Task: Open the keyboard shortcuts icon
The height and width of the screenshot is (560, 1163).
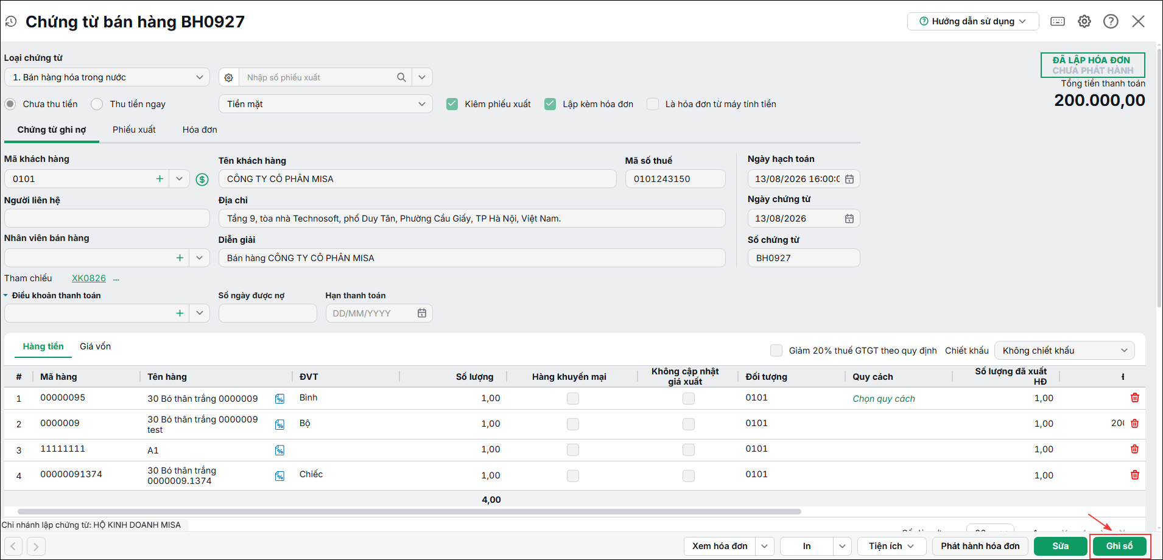Action: click(1058, 21)
